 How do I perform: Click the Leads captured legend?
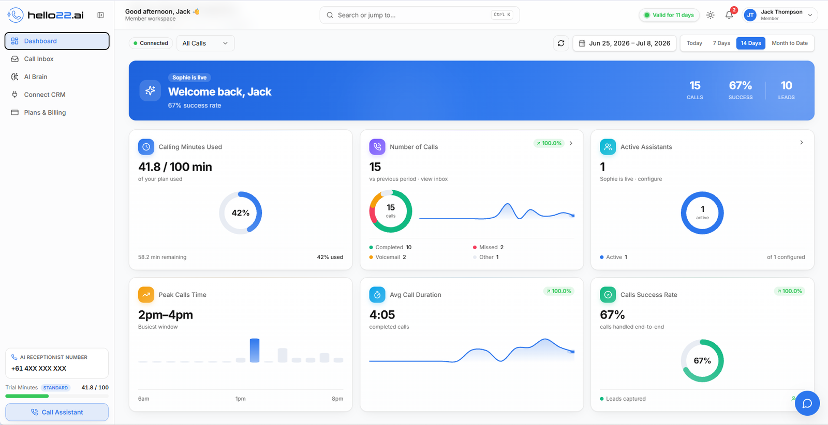click(x=623, y=399)
